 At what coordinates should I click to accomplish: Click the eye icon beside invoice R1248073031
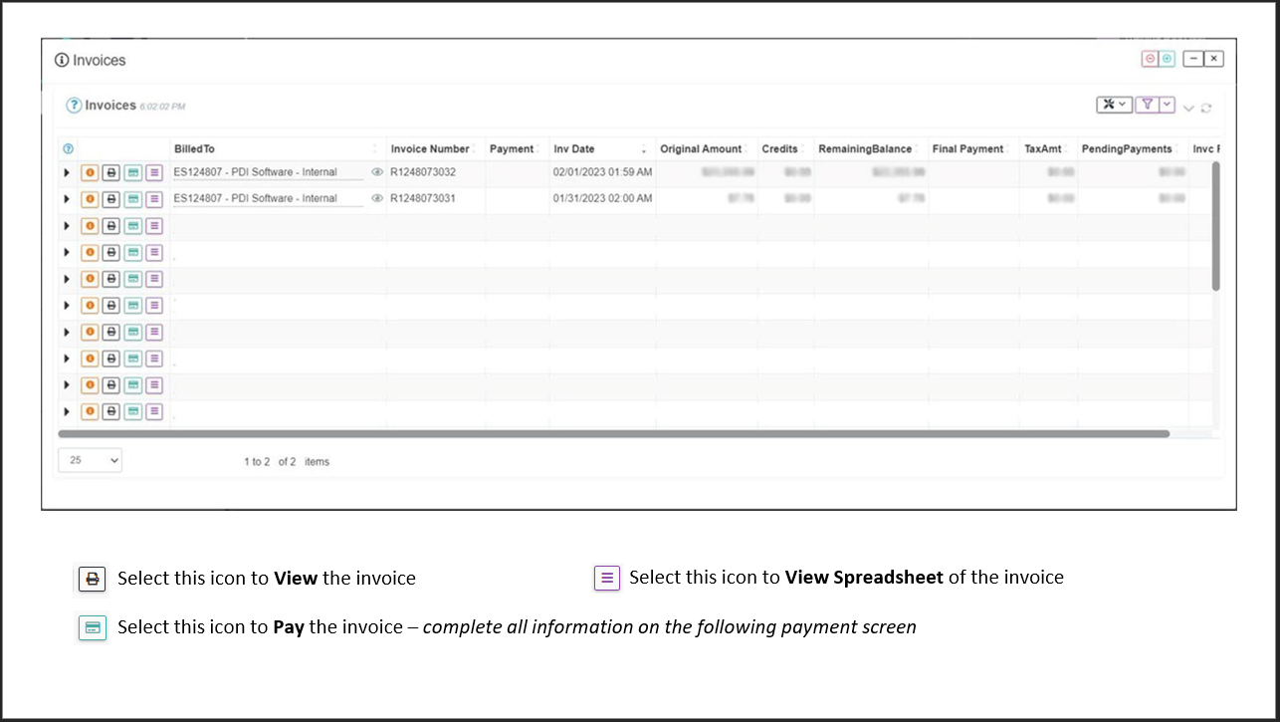tap(377, 198)
